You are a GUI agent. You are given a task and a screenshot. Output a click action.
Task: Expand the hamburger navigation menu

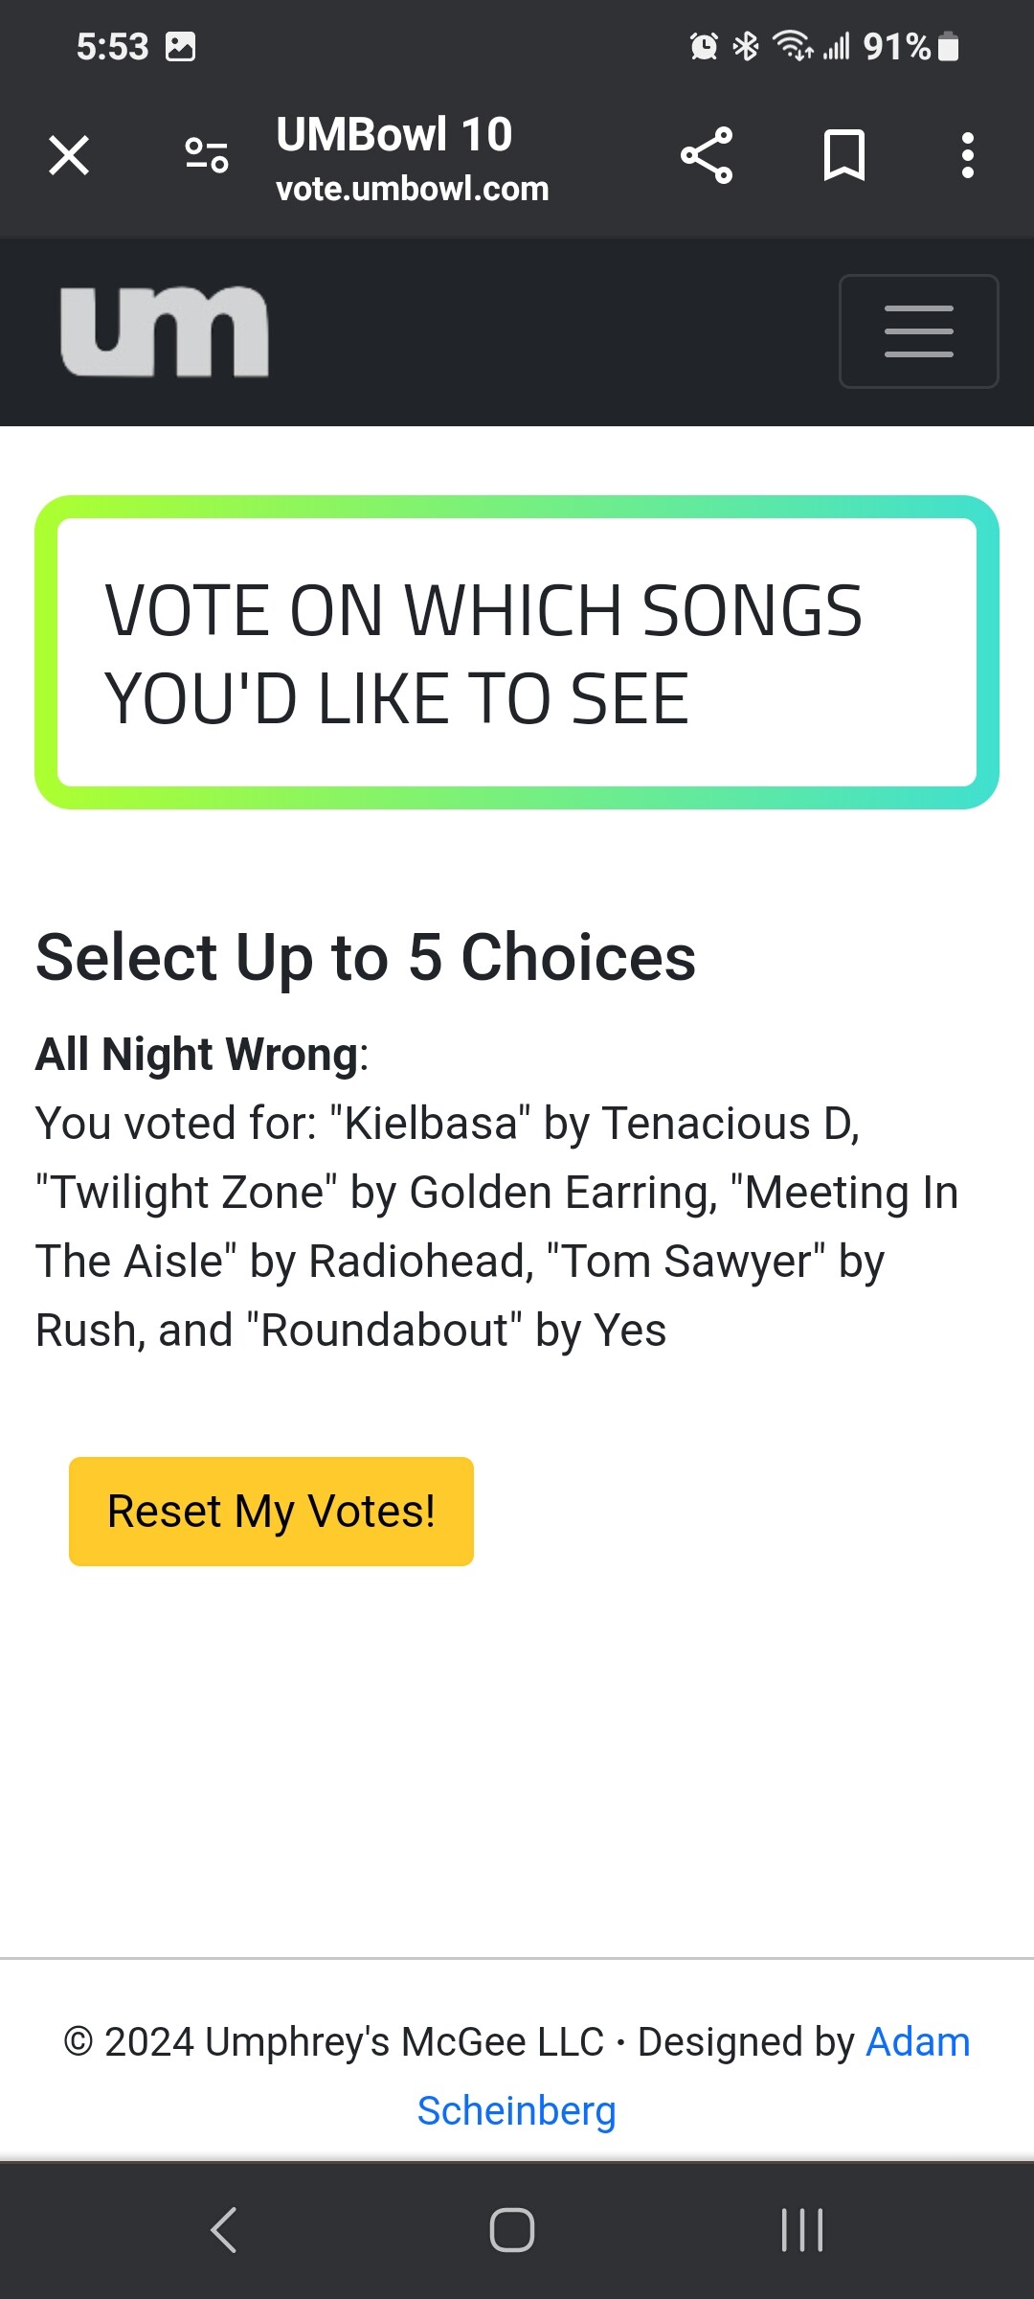coord(919,331)
